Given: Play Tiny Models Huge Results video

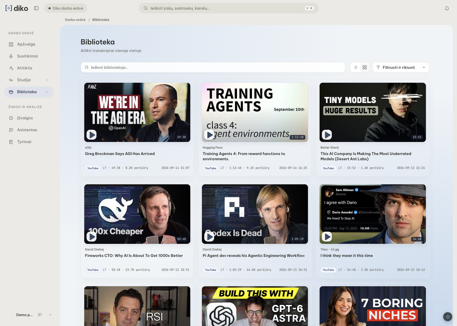Looking at the screenshot, I should (x=327, y=135).
